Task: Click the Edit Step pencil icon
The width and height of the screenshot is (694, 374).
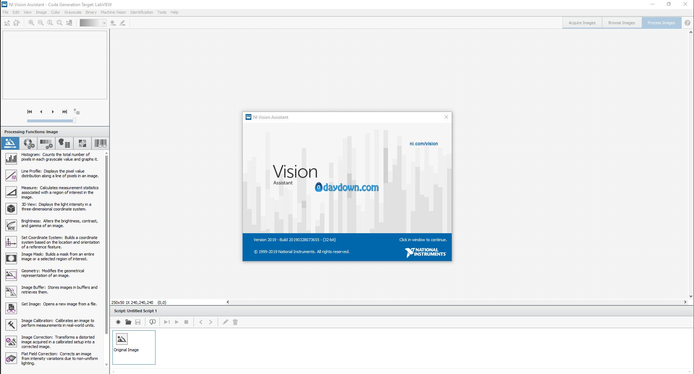Action: click(x=225, y=322)
